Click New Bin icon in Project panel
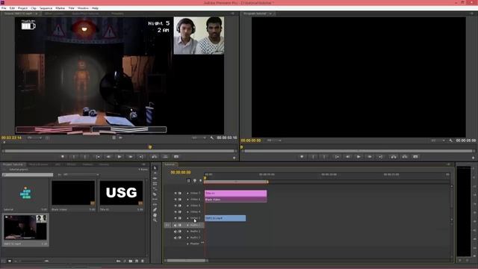Screen dimensions: 478x269 131,261
